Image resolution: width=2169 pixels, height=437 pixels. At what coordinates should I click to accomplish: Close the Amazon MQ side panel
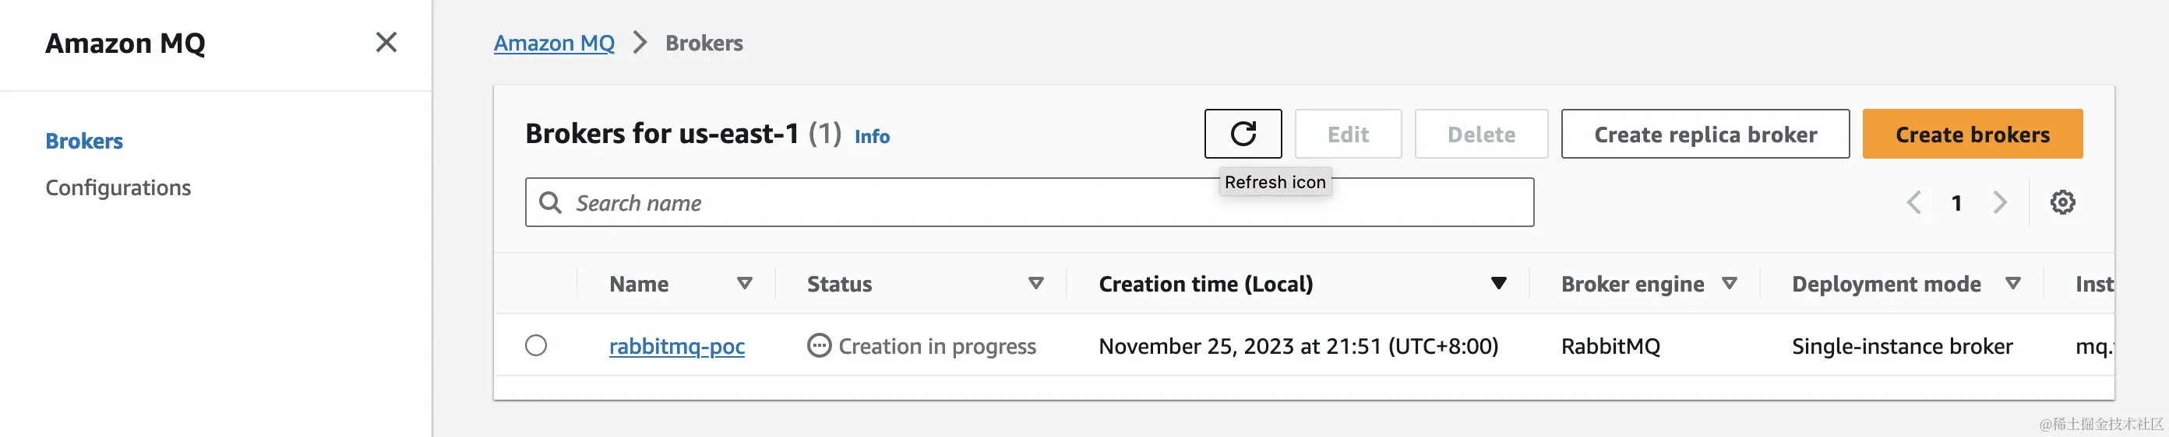coord(386,42)
